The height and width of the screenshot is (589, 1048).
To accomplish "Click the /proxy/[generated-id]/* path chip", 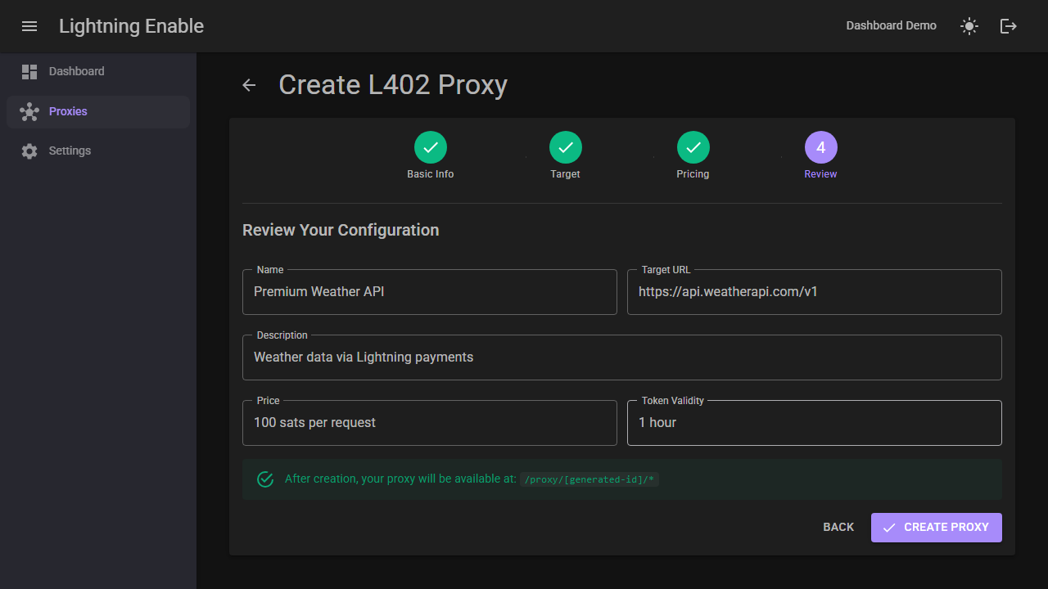I will pyautogui.click(x=589, y=479).
